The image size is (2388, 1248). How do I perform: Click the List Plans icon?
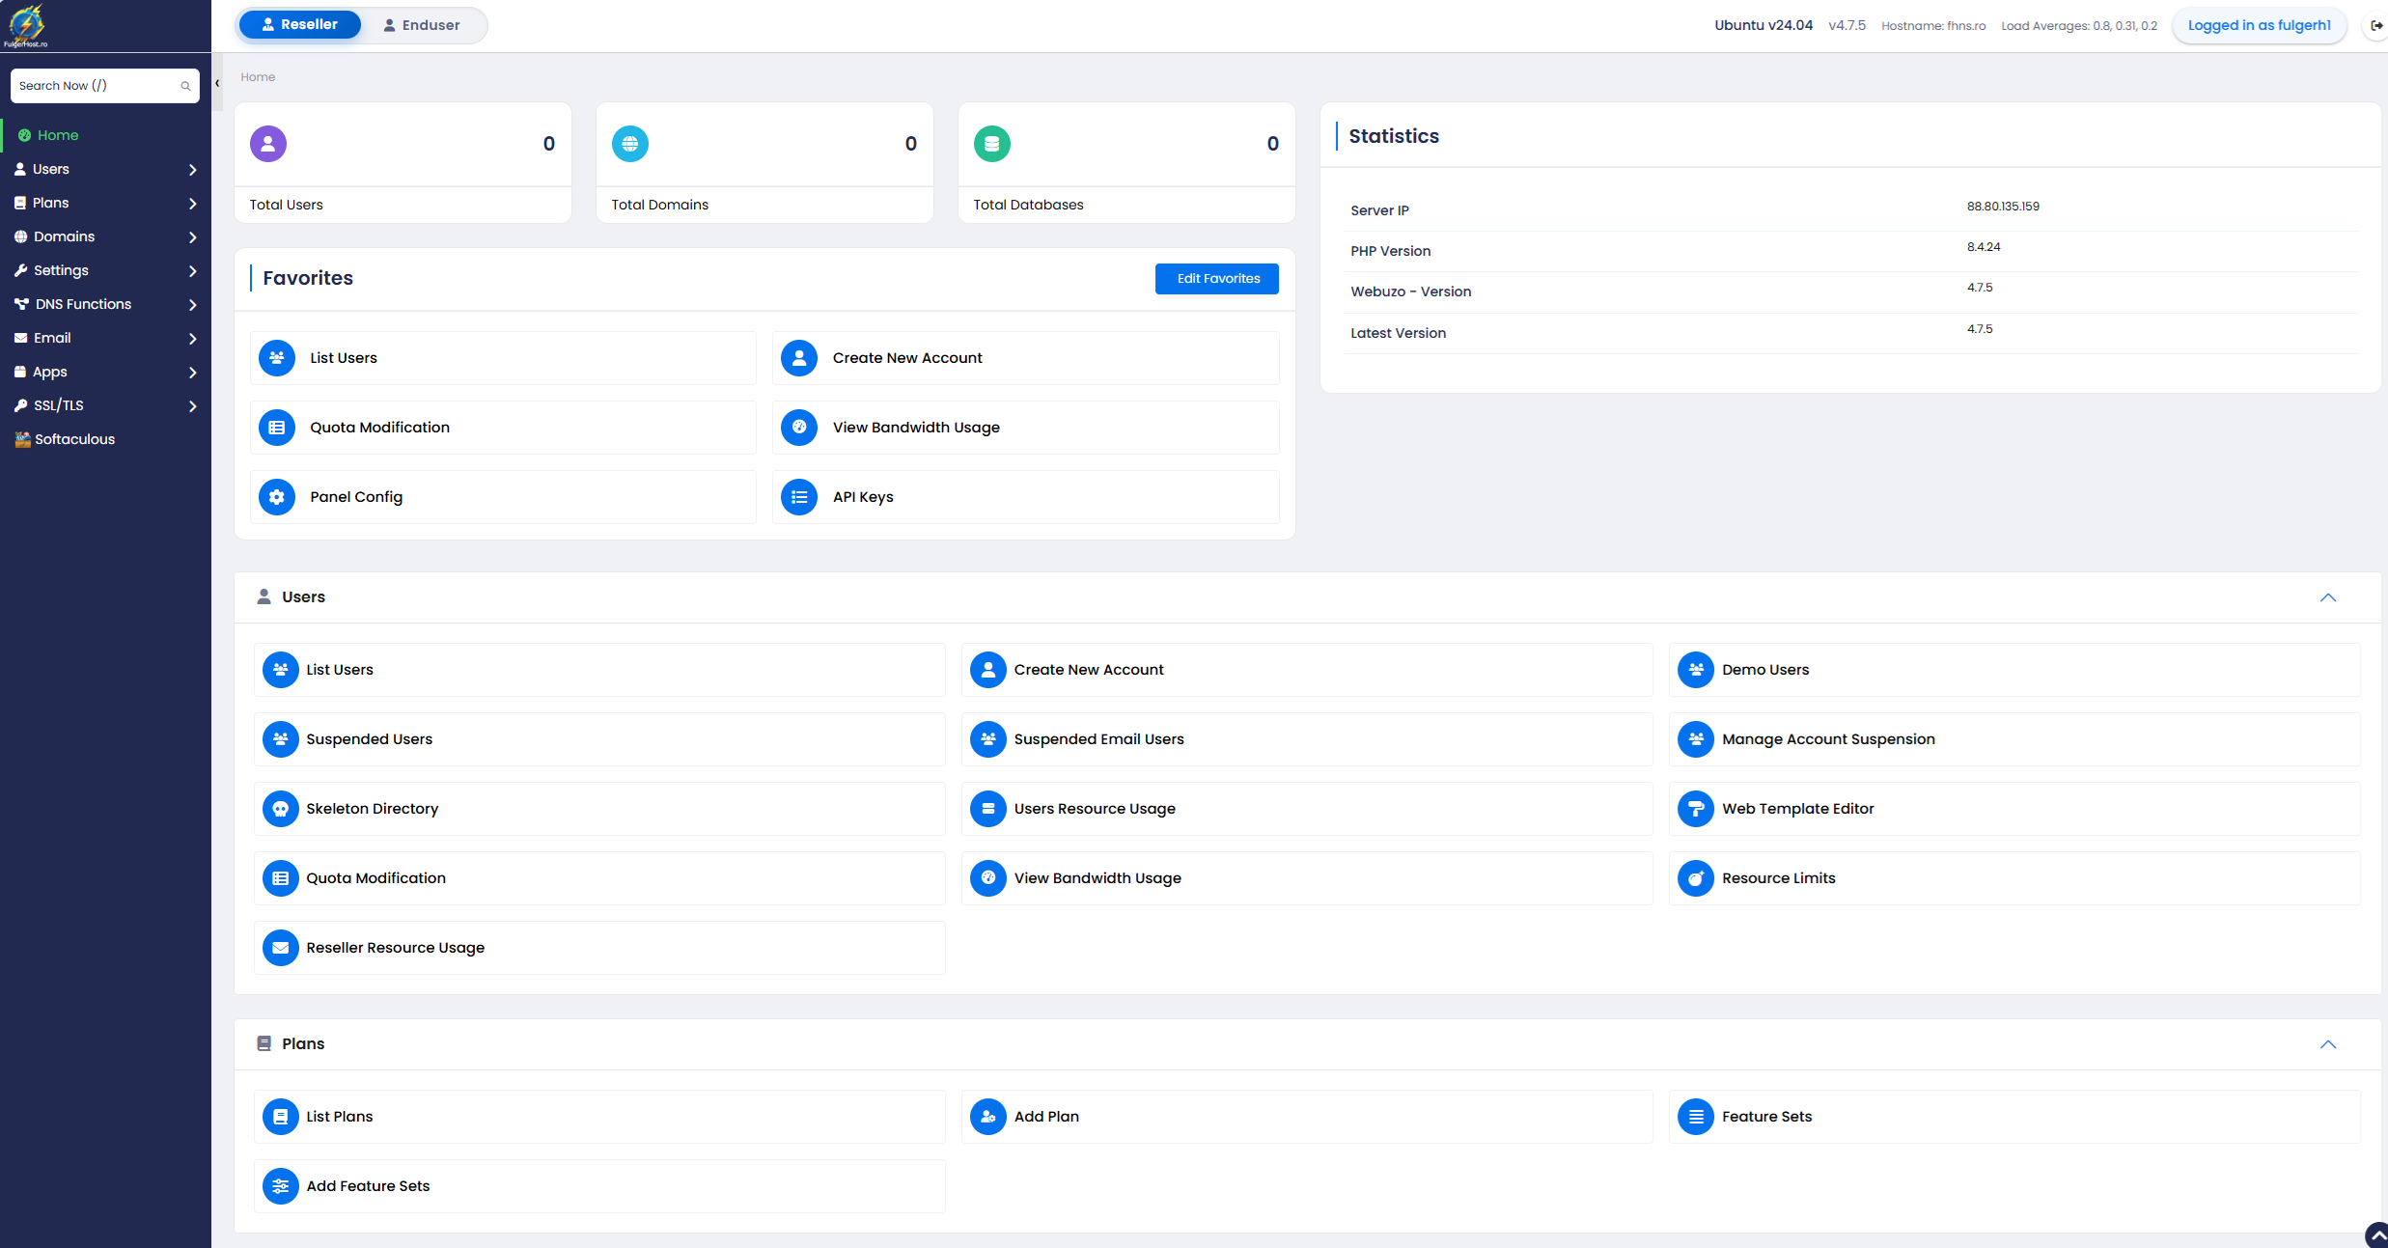tap(281, 1117)
